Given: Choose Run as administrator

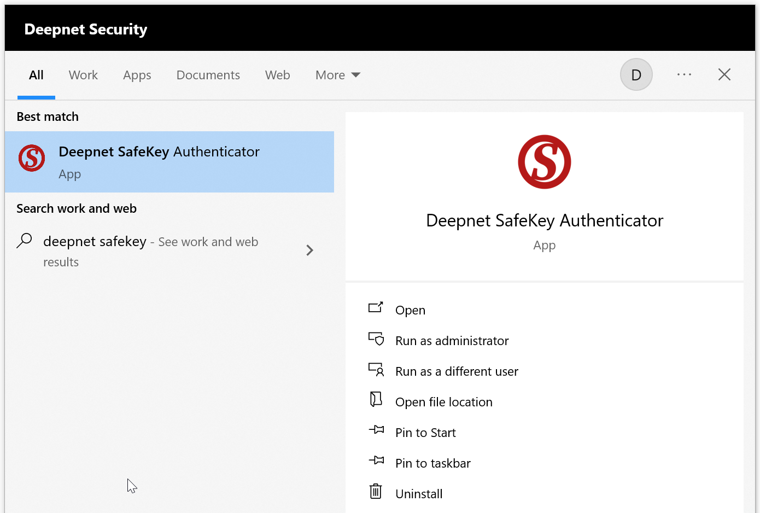Looking at the screenshot, I should point(452,341).
